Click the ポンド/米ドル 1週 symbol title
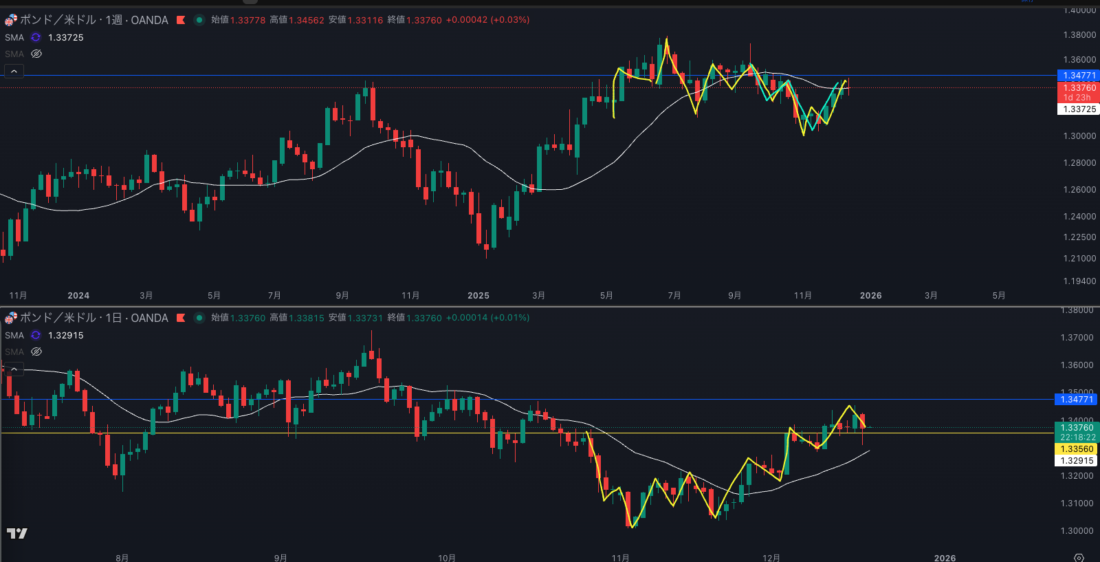This screenshot has height=562, width=1100. [x=93, y=20]
